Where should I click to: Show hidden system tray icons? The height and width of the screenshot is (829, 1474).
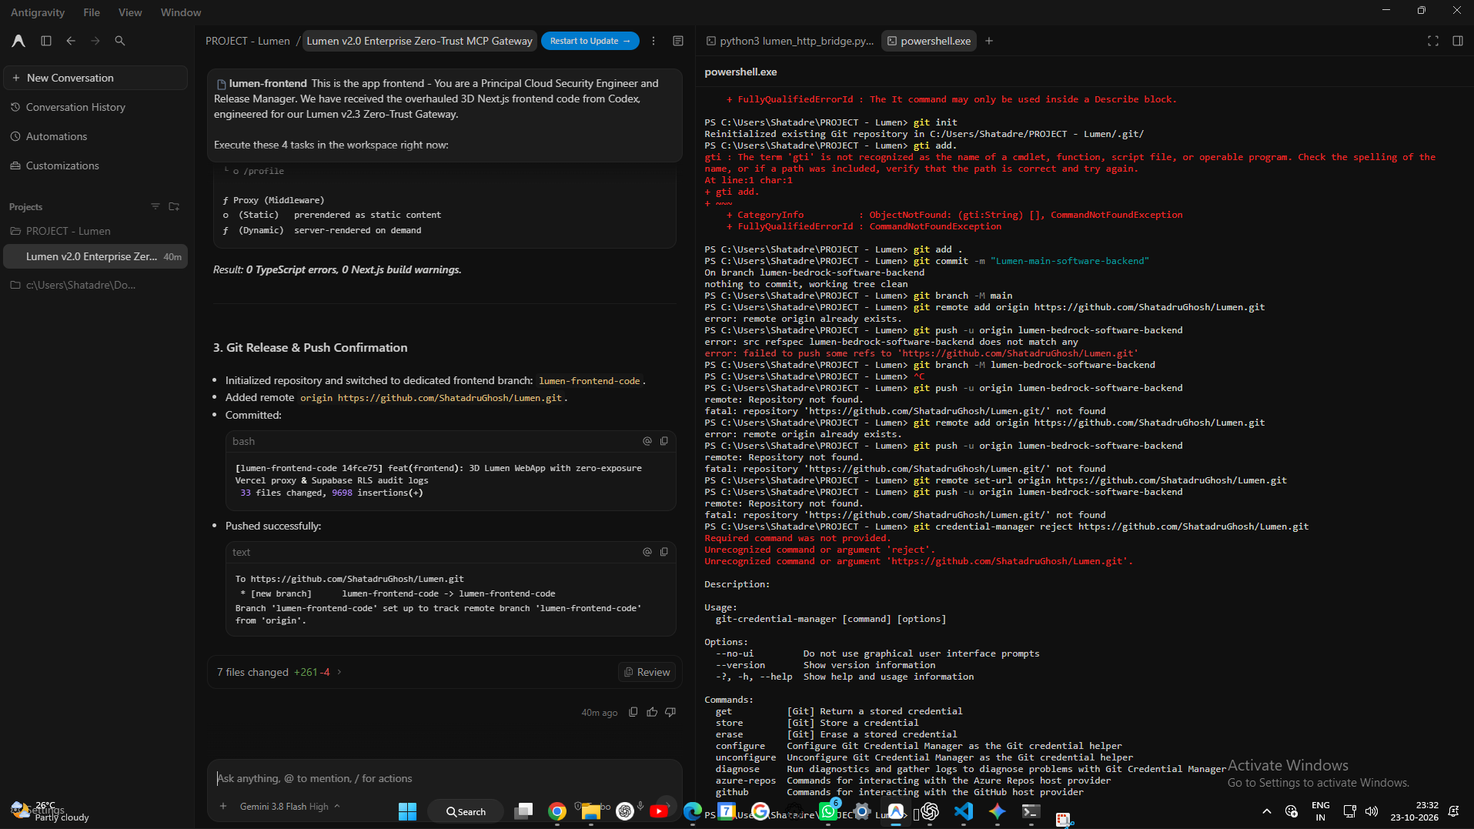click(x=1266, y=811)
